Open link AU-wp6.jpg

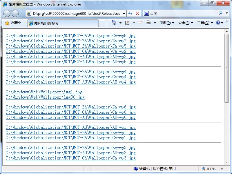[x=70, y=117]
